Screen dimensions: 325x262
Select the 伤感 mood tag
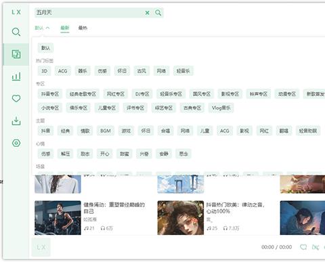coord(45,154)
